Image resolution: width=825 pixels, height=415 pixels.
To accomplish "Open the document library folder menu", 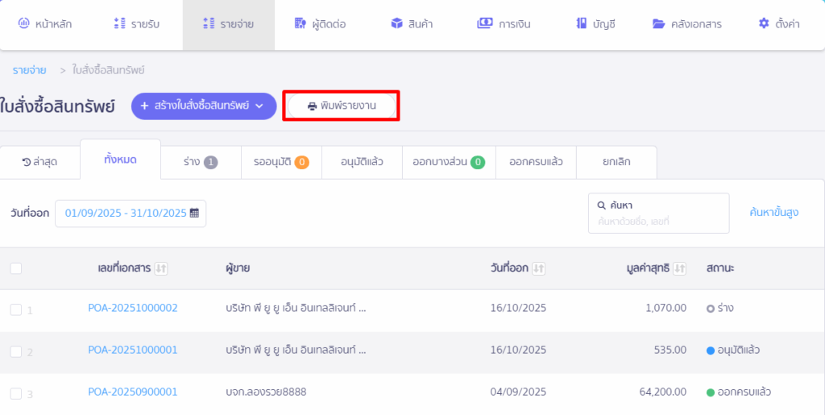I will 658,24.
